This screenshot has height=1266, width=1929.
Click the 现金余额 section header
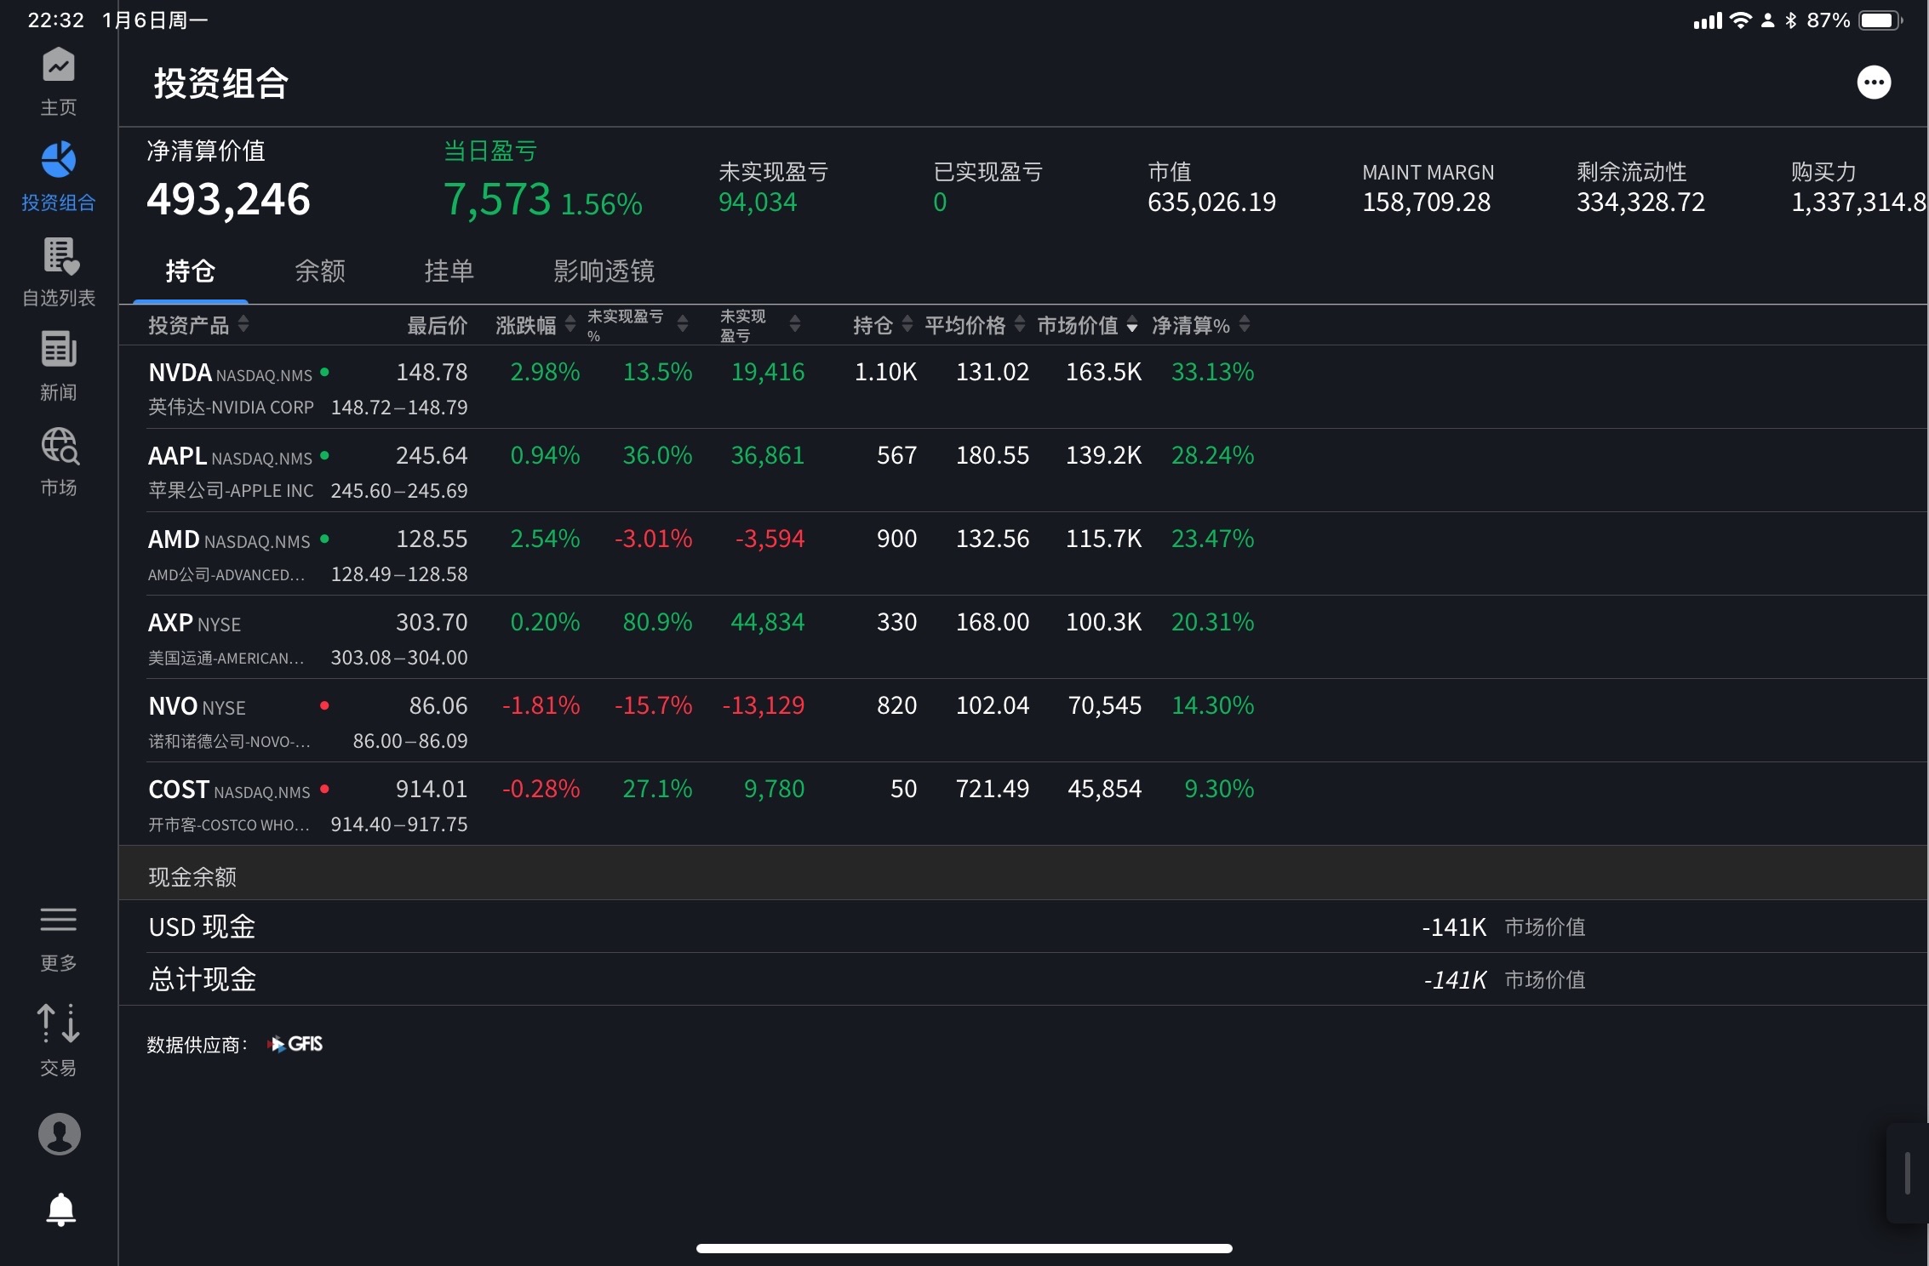1023,874
